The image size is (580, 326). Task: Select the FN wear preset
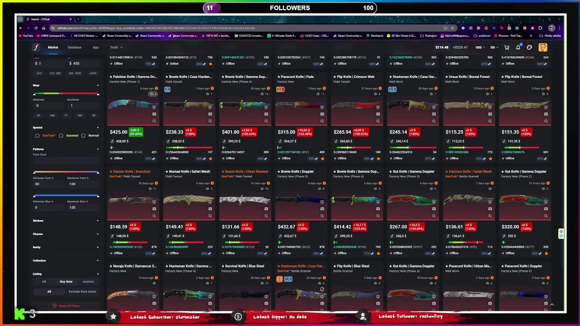[39, 115]
